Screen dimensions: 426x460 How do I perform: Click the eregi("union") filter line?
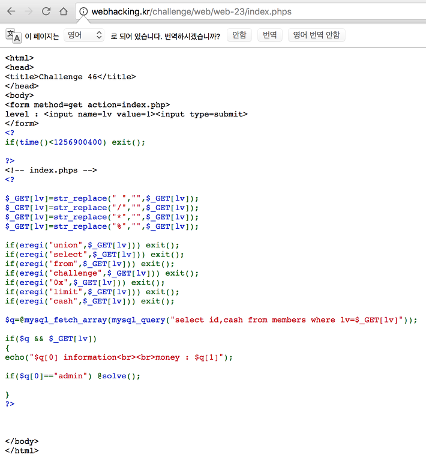pos(92,245)
